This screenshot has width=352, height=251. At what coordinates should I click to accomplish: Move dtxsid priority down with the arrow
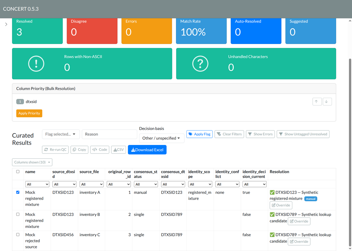[x=327, y=102]
